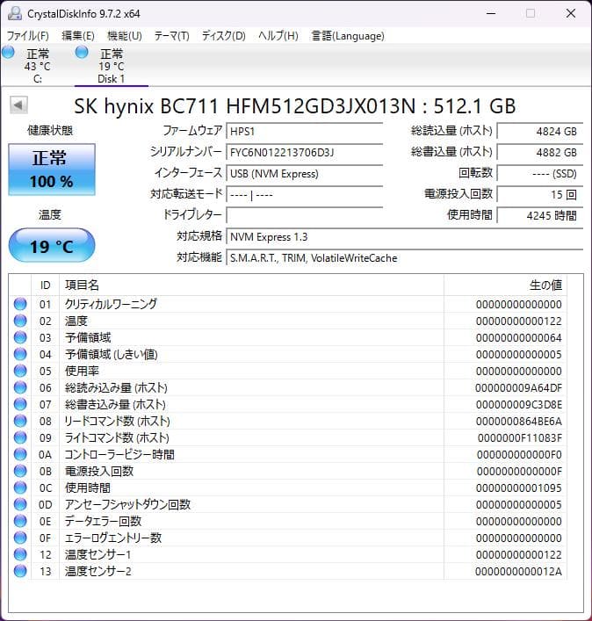Click the drive title SK hynix BC711 text
This screenshot has width=592, height=621.
(295, 106)
